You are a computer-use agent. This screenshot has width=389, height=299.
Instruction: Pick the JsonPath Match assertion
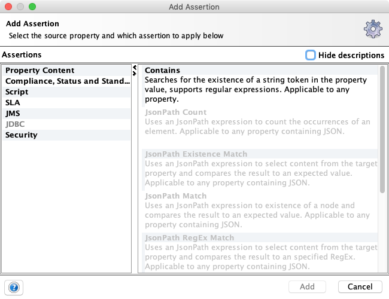[175, 196]
